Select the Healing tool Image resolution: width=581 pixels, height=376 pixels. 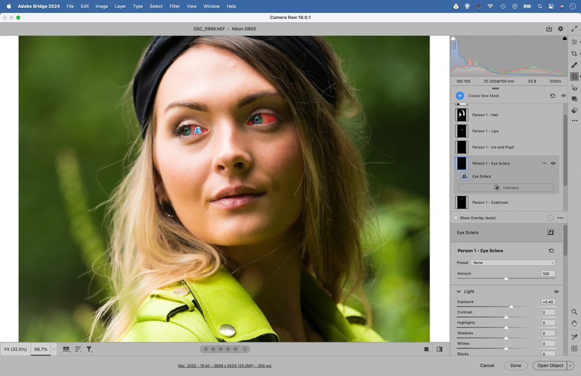pyautogui.click(x=574, y=64)
